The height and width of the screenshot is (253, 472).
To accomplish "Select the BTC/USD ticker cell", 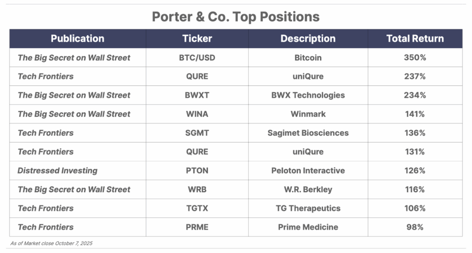I will click(x=197, y=58).
